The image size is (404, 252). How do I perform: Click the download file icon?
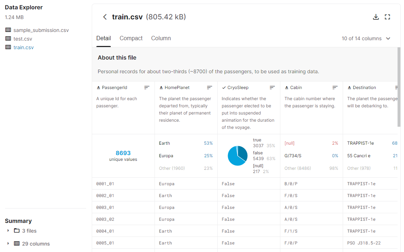coord(376,17)
